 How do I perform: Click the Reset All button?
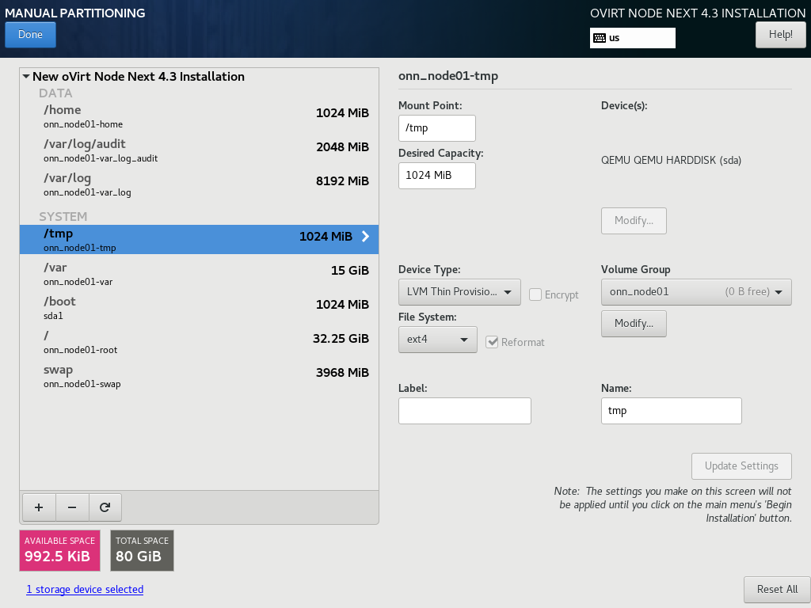pyautogui.click(x=777, y=589)
